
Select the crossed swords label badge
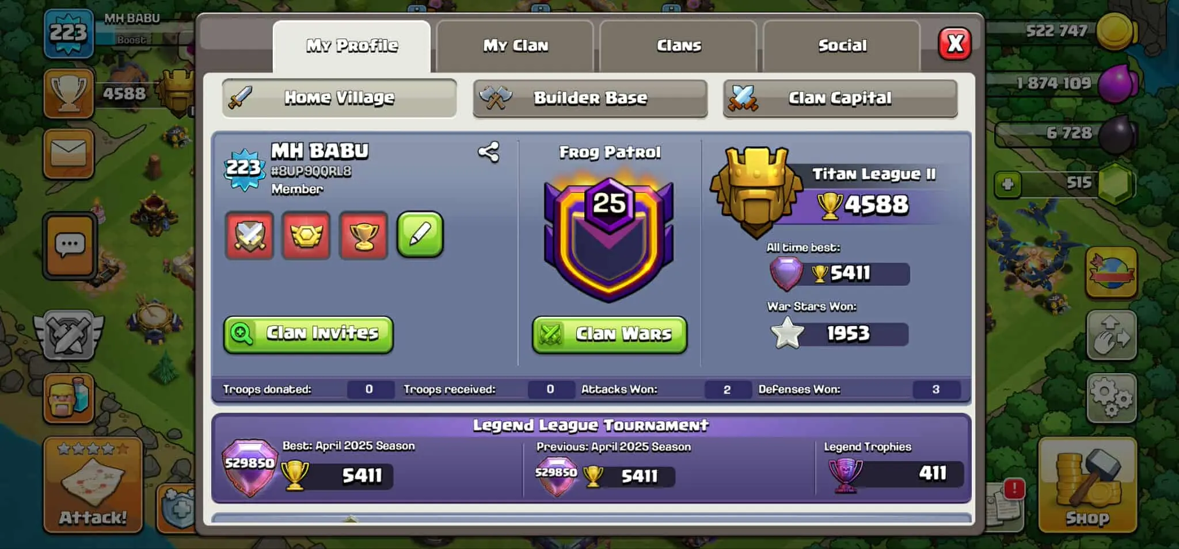point(249,235)
